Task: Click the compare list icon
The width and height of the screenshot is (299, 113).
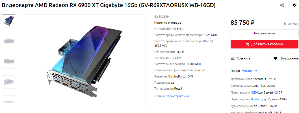Action: coord(233,58)
